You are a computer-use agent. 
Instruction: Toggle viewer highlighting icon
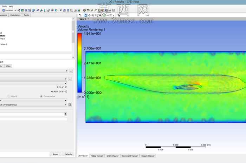[105, 15]
